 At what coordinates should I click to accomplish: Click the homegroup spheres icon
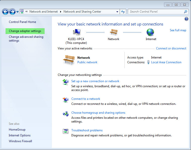[x=66, y=114]
